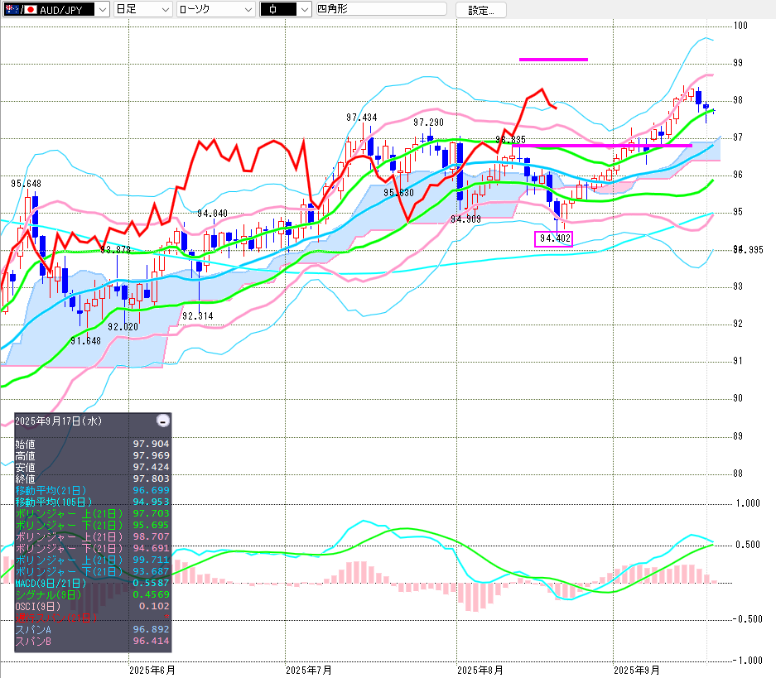This screenshot has width=776, height=678.
Task: Click the Australian flag icon
Action: [8, 9]
